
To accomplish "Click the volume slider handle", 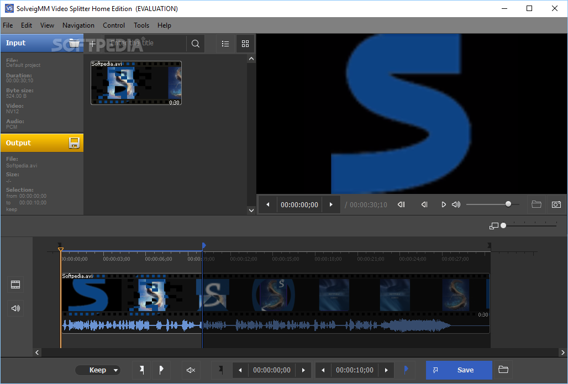I will click(508, 204).
